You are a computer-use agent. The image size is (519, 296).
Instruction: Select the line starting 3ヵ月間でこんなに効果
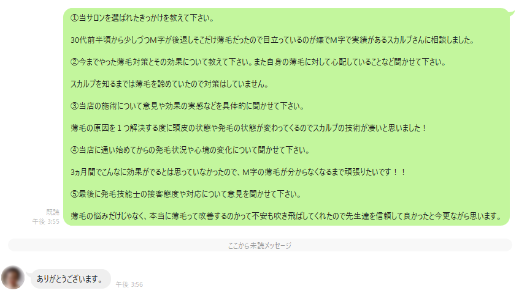point(238,172)
